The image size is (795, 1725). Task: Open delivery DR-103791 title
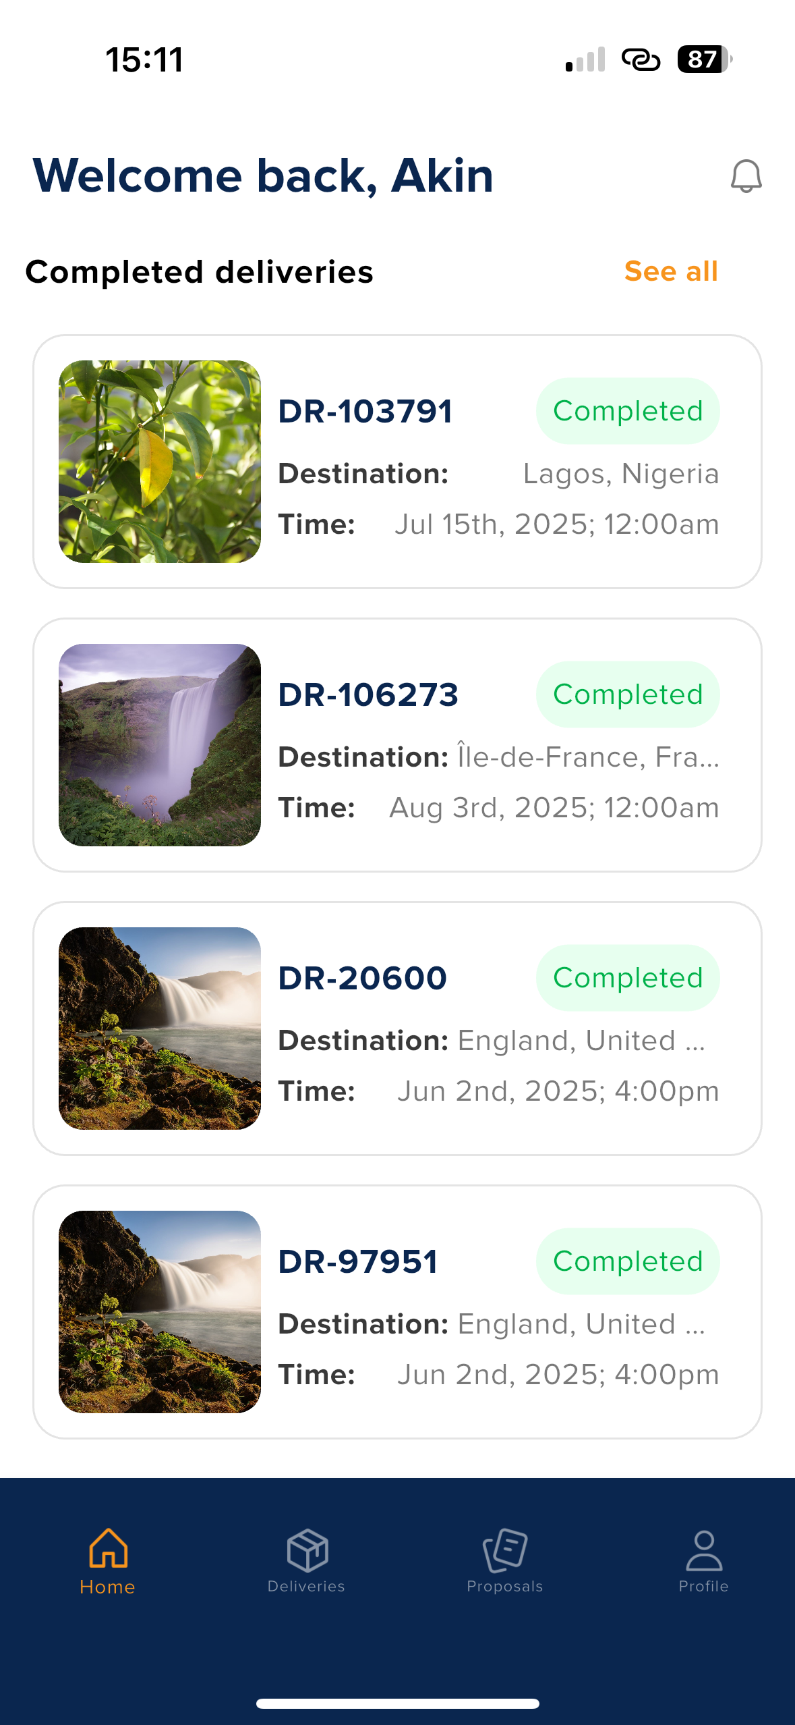(x=365, y=411)
